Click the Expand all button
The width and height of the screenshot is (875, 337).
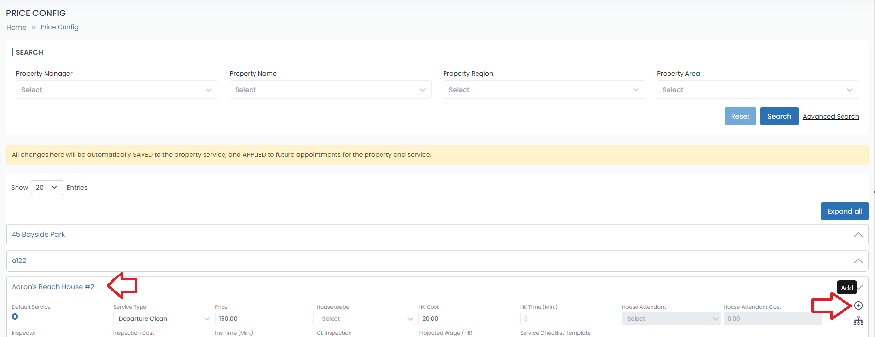pyautogui.click(x=844, y=211)
